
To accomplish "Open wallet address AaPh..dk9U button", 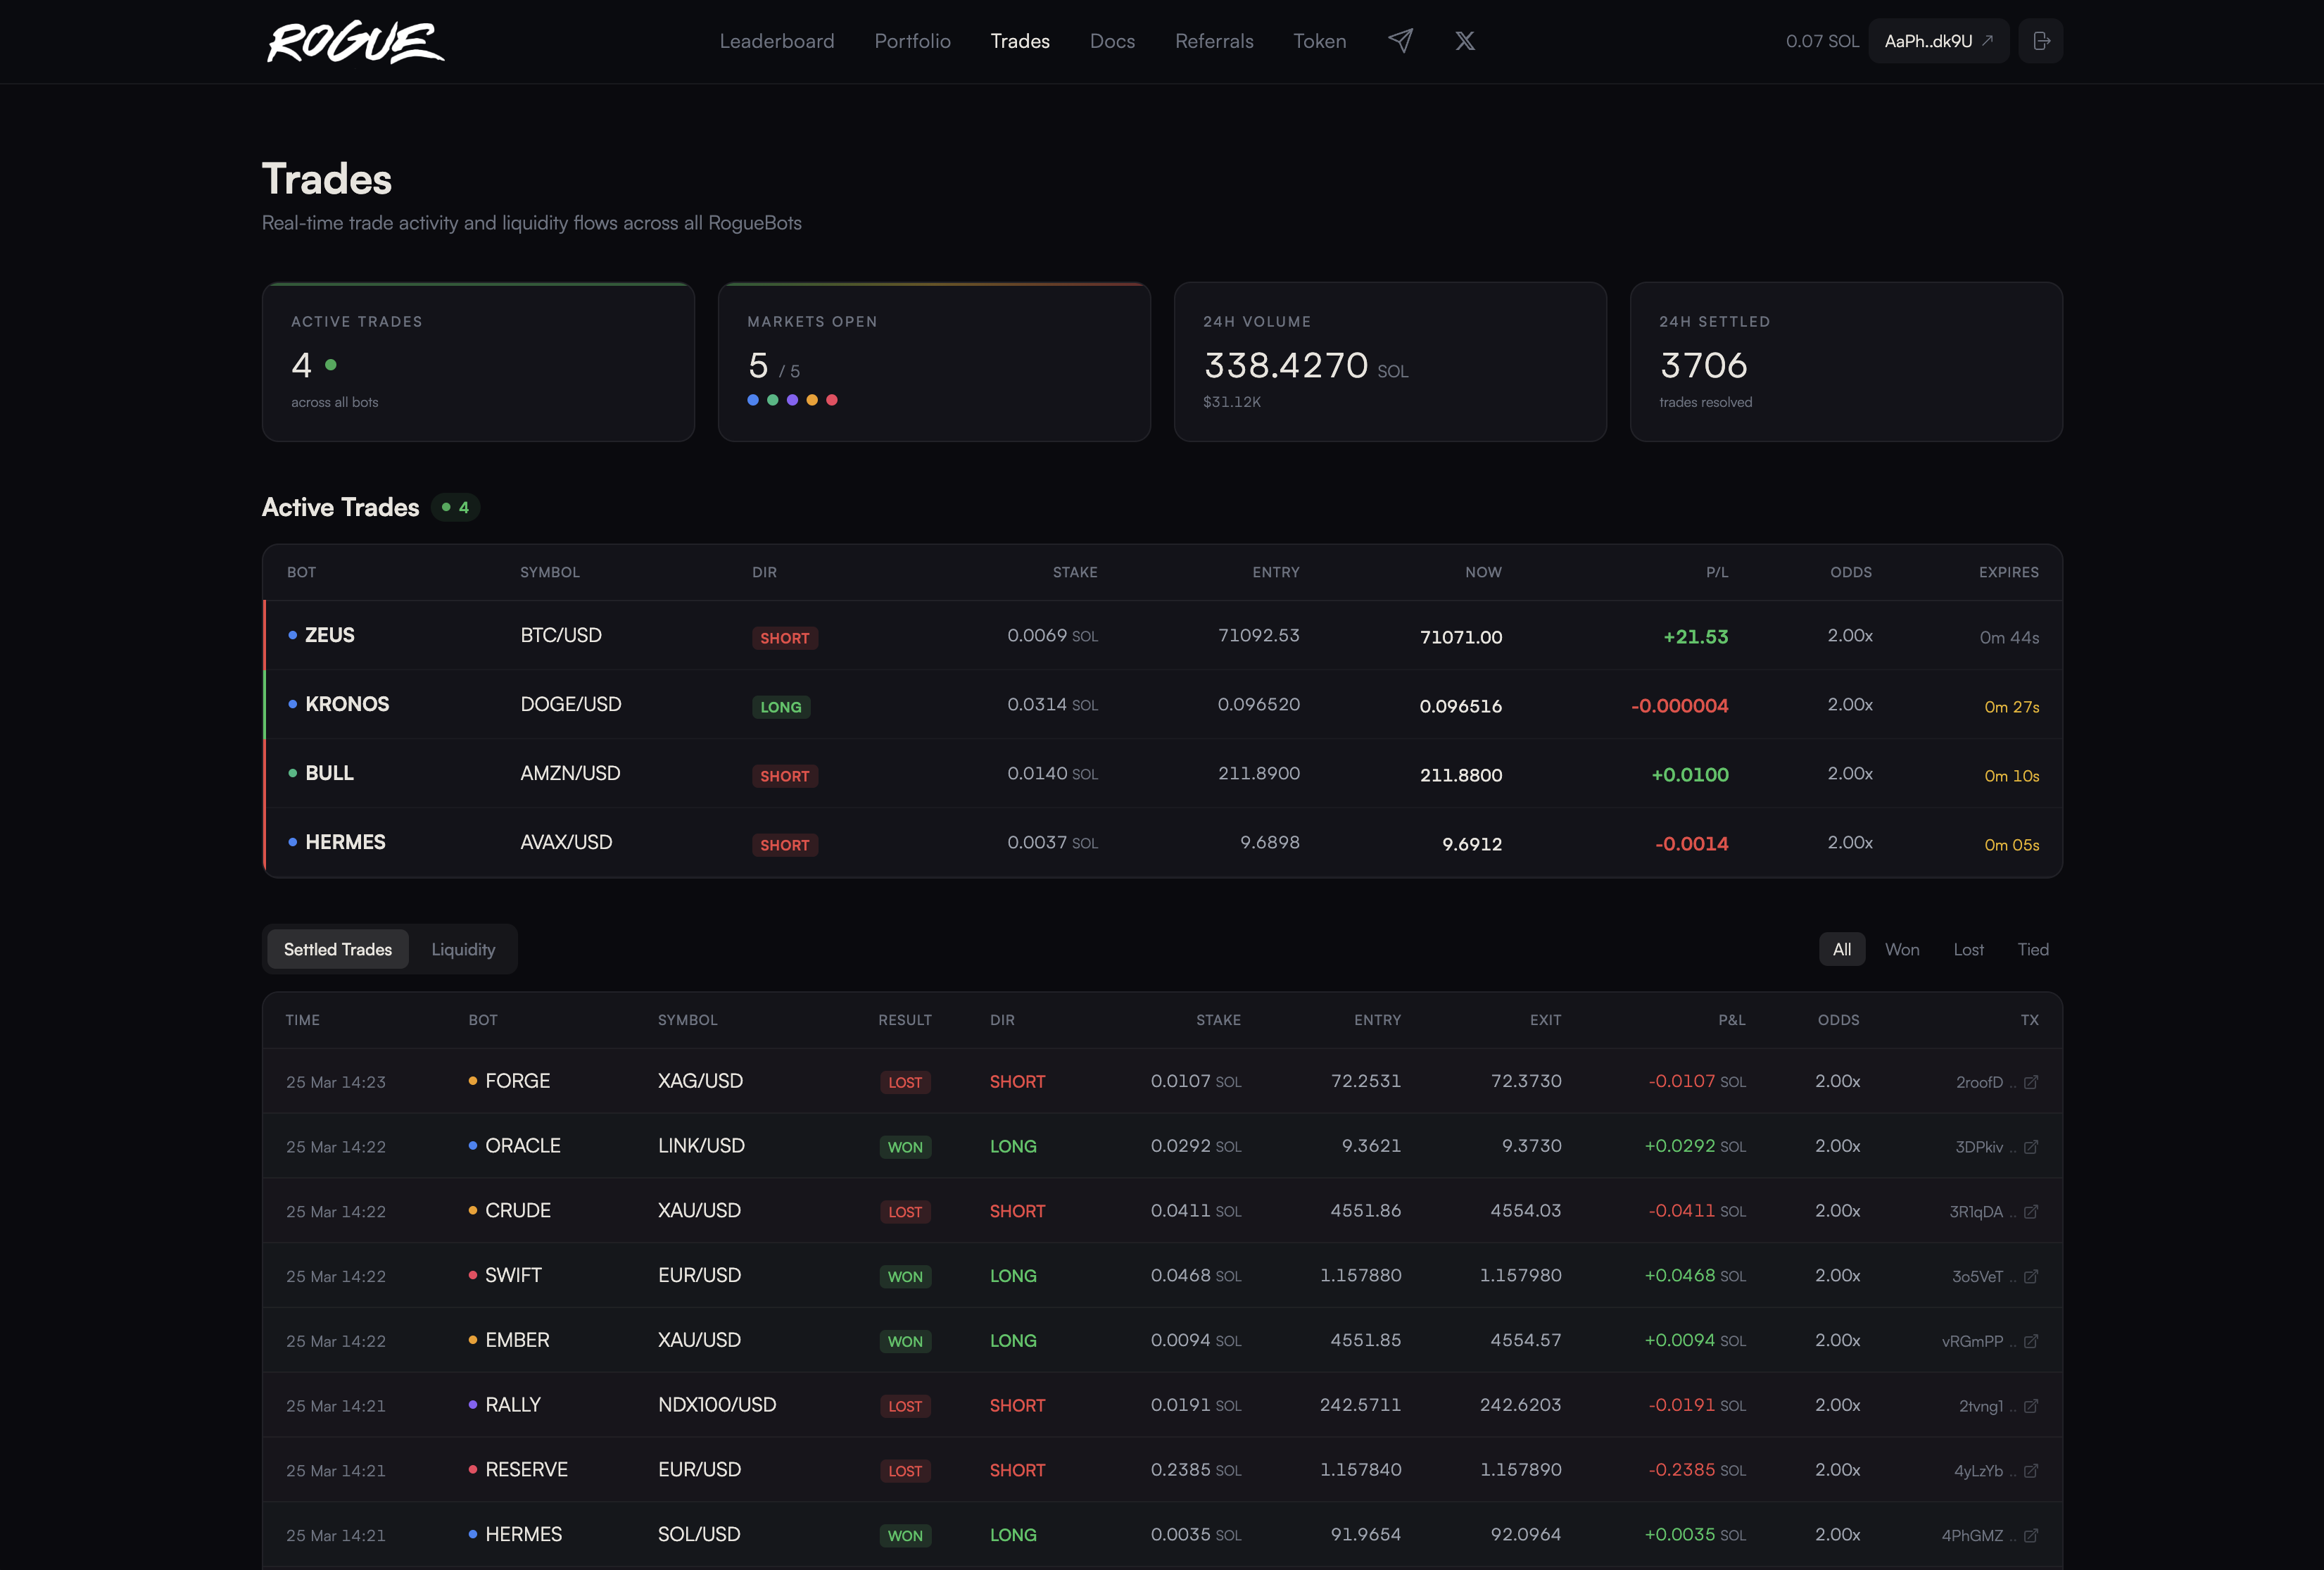I will [x=1938, y=41].
